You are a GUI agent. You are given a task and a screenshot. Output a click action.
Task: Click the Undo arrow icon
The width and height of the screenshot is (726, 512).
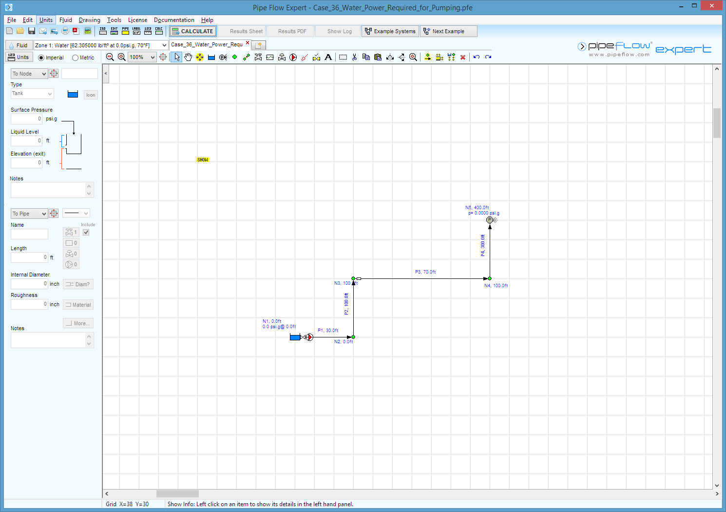click(477, 57)
